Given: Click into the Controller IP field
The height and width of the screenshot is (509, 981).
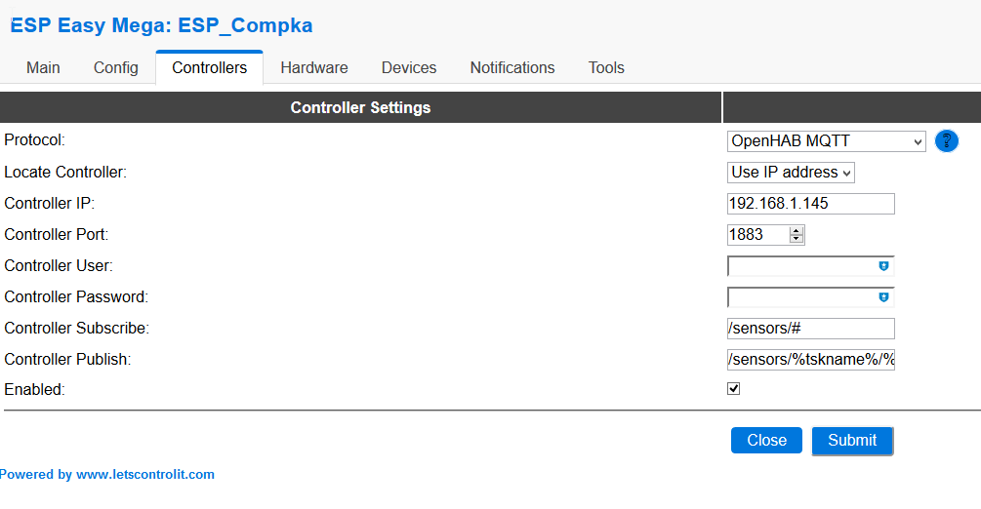Looking at the screenshot, I should coord(810,204).
